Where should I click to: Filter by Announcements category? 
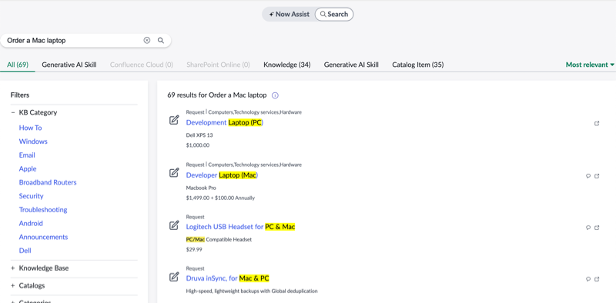point(43,237)
